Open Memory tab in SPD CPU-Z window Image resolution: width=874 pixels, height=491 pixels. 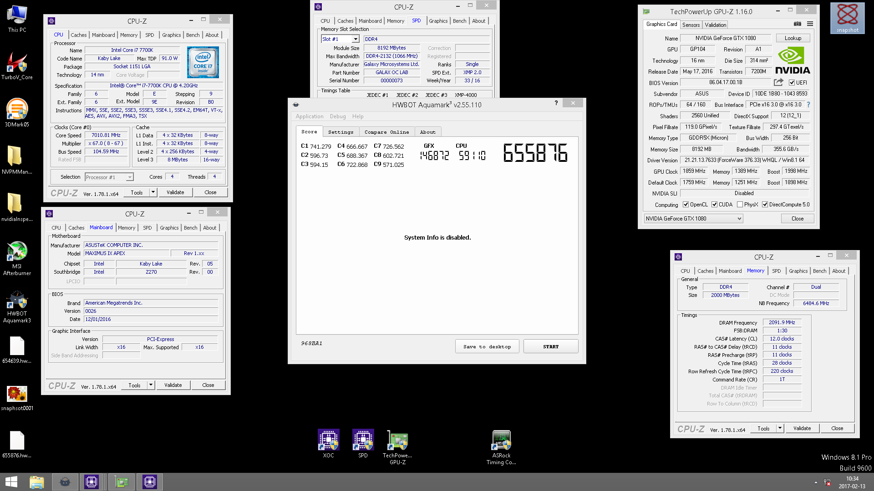click(x=395, y=21)
